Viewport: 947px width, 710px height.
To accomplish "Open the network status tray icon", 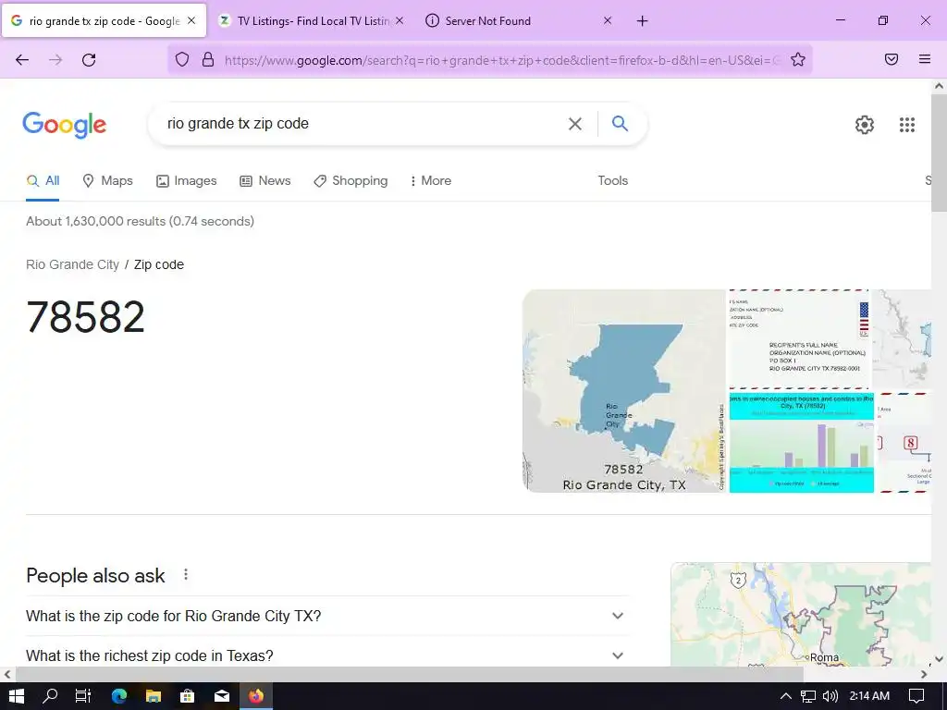I will click(808, 696).
